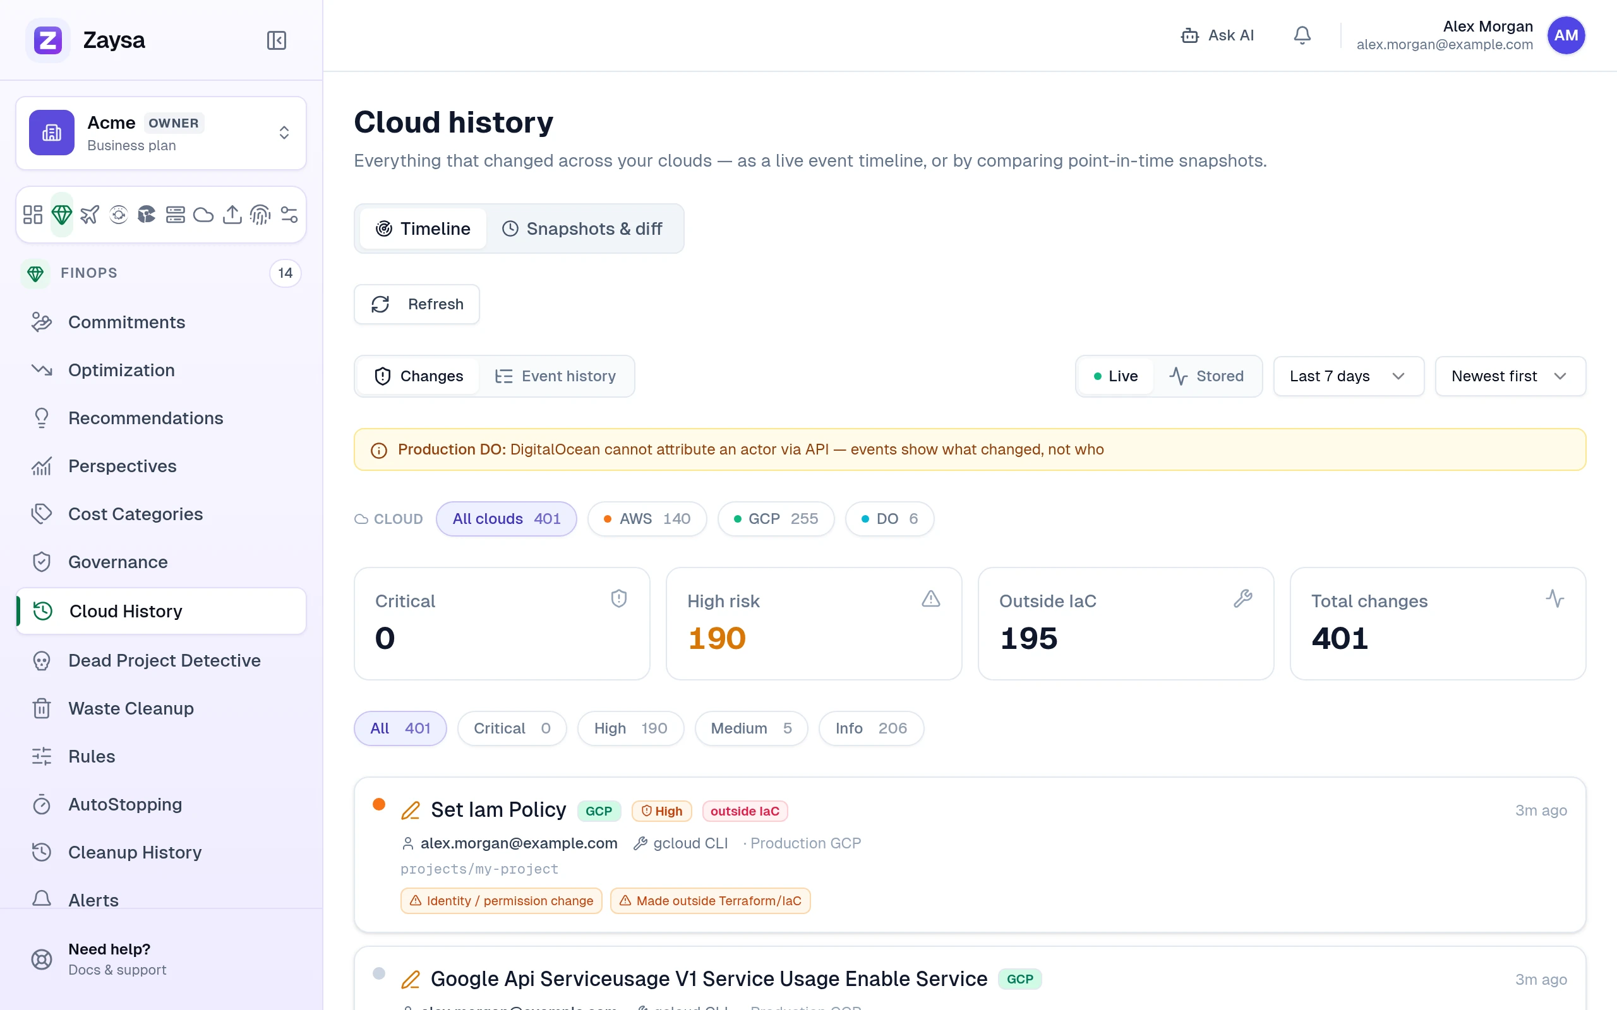Open Commitments in the sidebar
Screen dimensions: 1617x1010
[161, 322]
